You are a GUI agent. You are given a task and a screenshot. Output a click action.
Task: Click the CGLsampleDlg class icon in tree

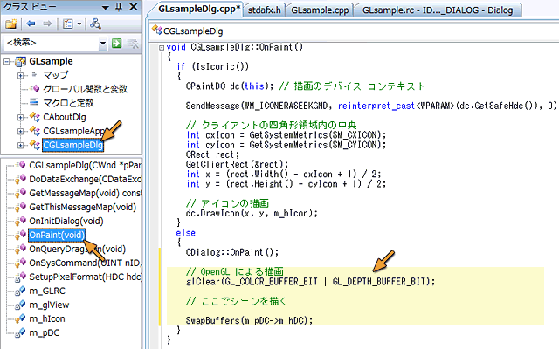(x=35, y=145)
